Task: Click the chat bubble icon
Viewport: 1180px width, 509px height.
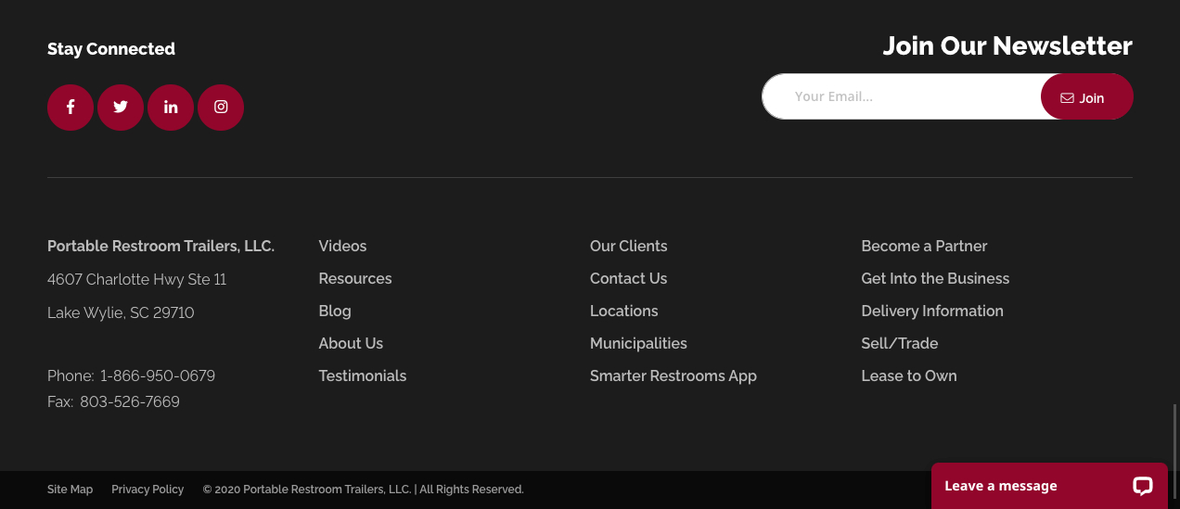Action: pos(1142,486)
